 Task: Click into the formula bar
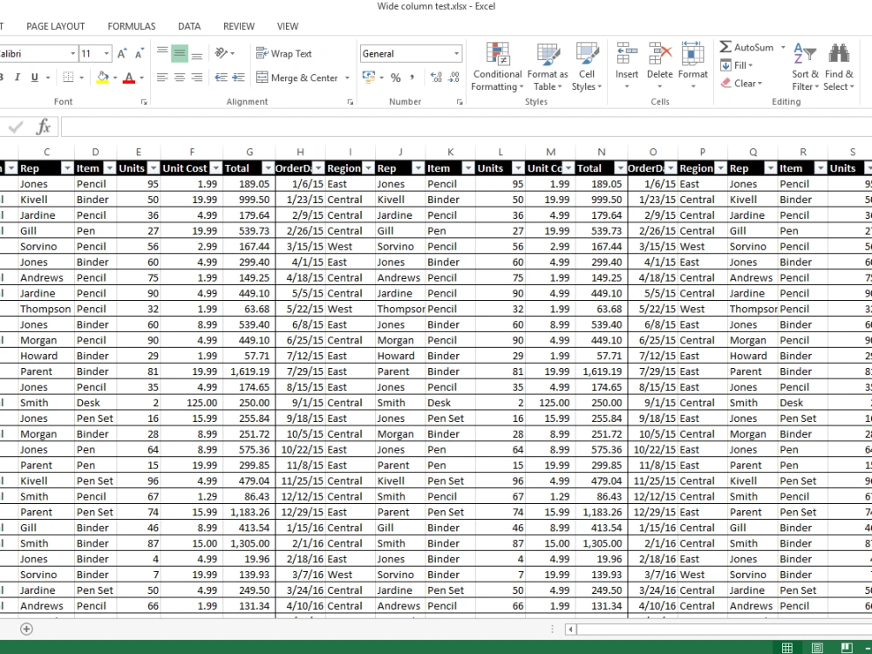[x=466, y=127]
